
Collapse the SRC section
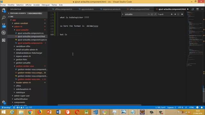tap(28, 17)
